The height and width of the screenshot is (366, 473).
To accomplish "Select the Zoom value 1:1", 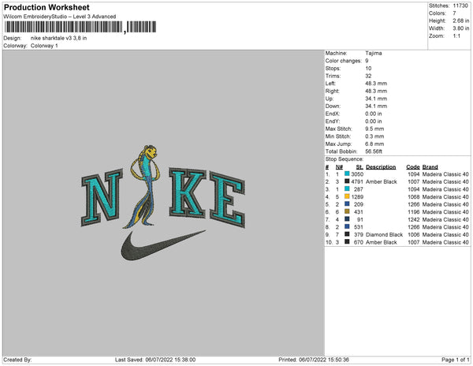I will (456, 36).
